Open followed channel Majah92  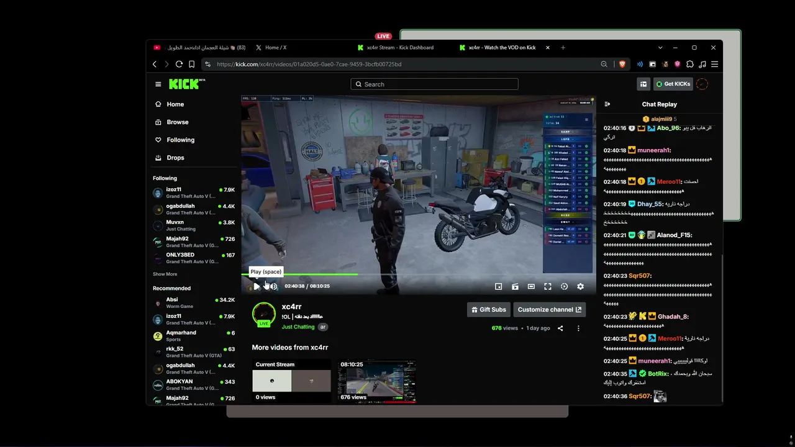pyautogui.click(x=194, y=242)
